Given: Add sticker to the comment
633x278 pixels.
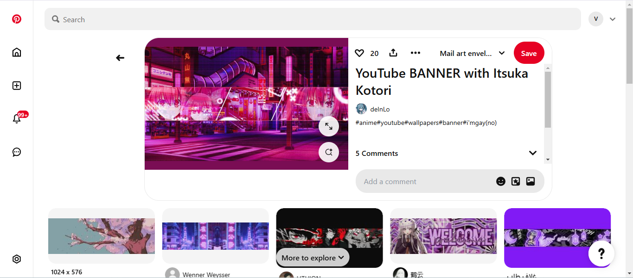Looking at the screenshot, I should 516,181.
